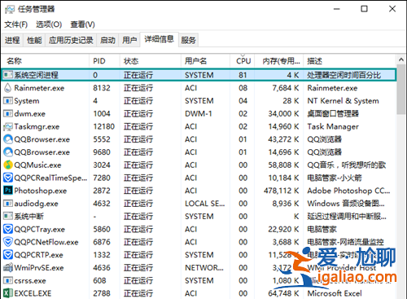Click the QQPCNetFlow.exe shield icon
This screenshot has width=407, height=299.
coord(8,242)
